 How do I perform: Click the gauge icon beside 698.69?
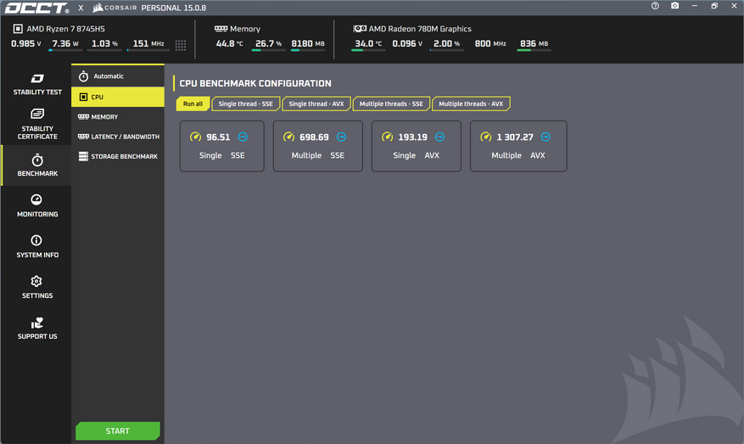coord(288,137)
